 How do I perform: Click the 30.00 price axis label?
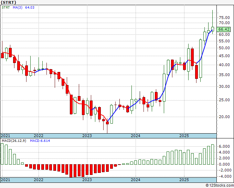tap(224, 86)
